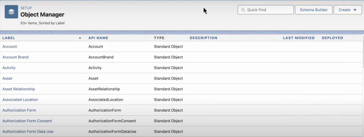The width and height of the screenshot is (364, 137).
Task: Click the Activity API name cell
Action: (x=95, y=68)
